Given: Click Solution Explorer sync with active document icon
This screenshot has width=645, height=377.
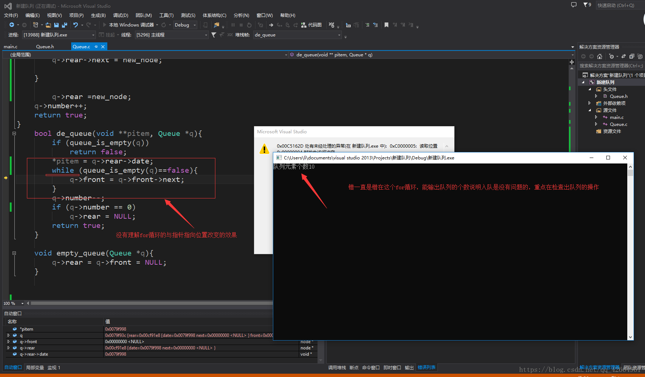Looking at the screenshot, I should (x=624, y=56).
